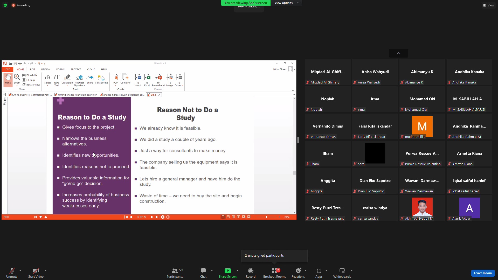Viewport: 498px width, 280px height.
Task: Click the zoom in plus on status bar
Action: coord(279,217)
